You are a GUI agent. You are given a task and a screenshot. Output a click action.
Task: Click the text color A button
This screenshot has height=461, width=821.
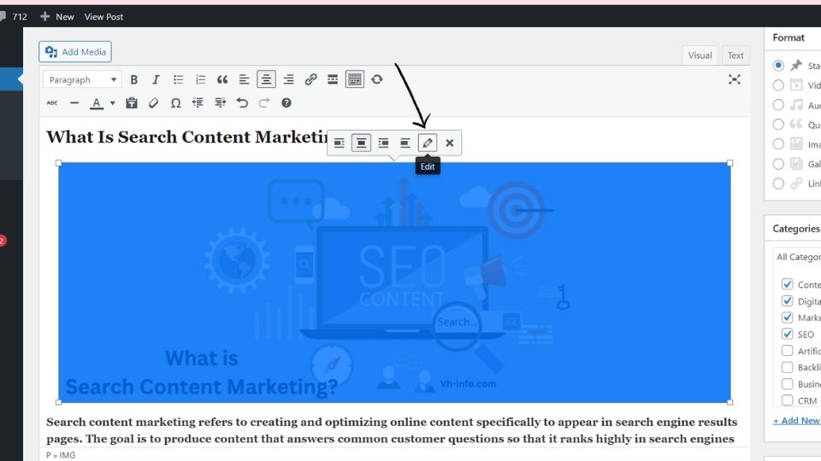(x=97, y=103)
